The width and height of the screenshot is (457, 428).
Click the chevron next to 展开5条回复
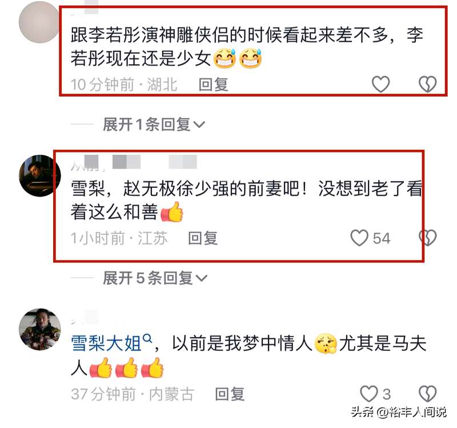[201, 278]
